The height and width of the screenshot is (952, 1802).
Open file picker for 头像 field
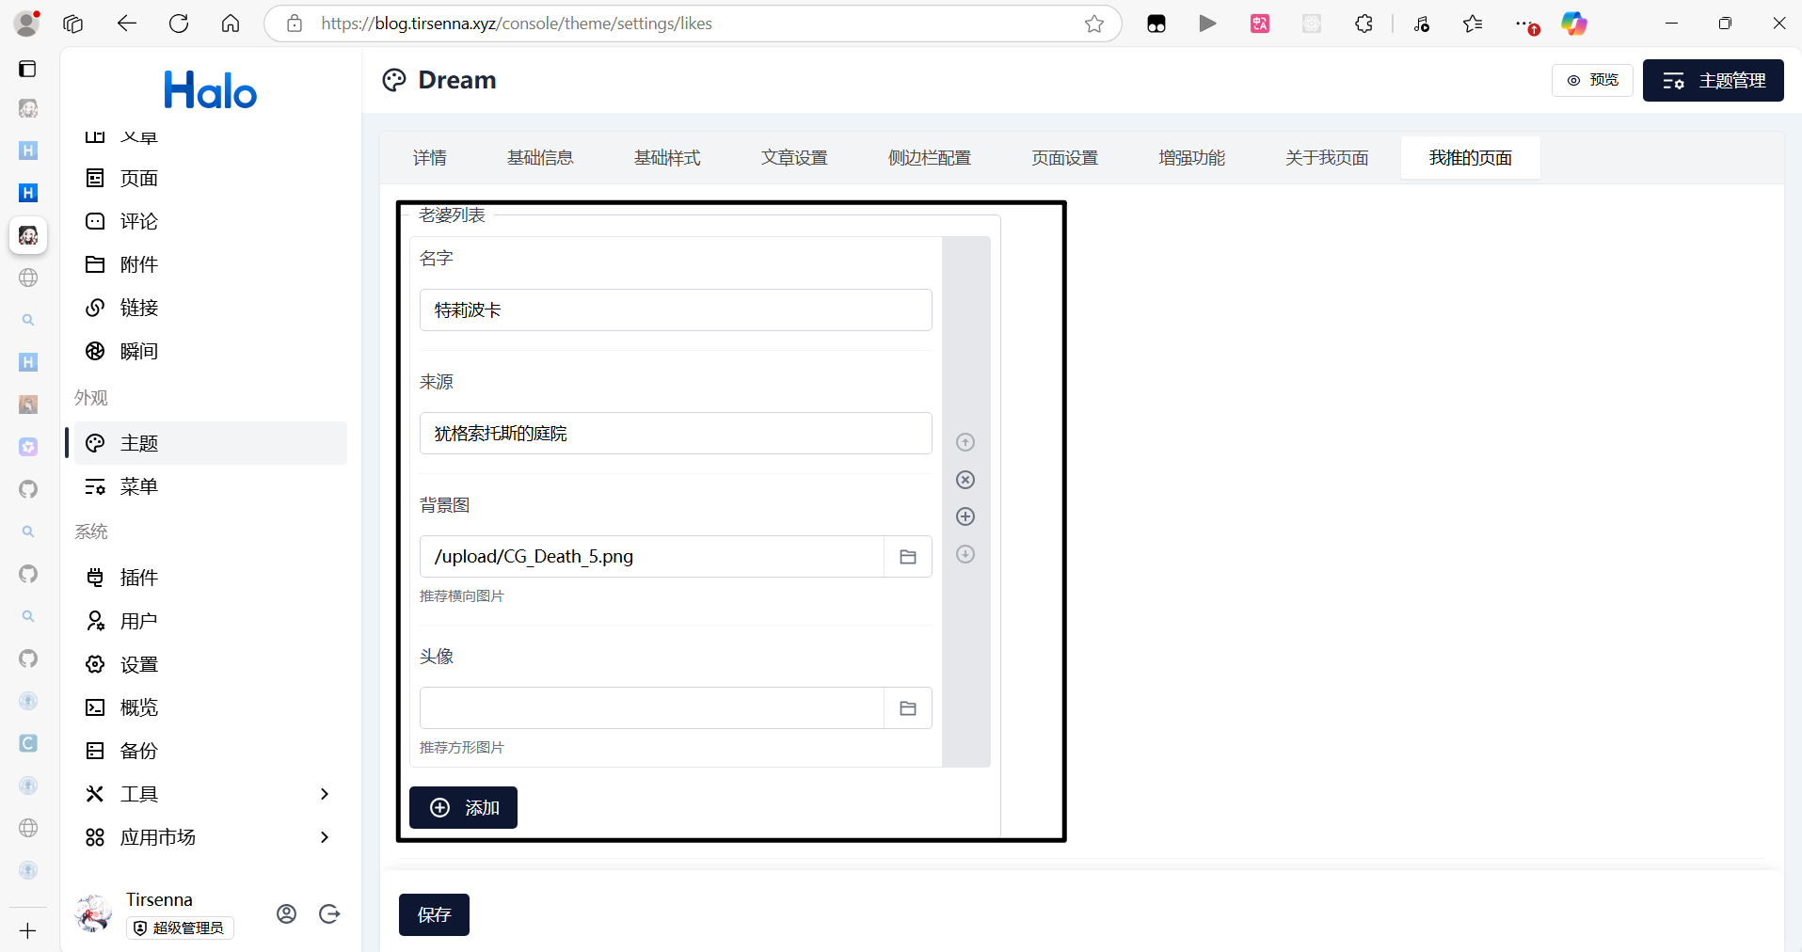click(x=907, y=708)
